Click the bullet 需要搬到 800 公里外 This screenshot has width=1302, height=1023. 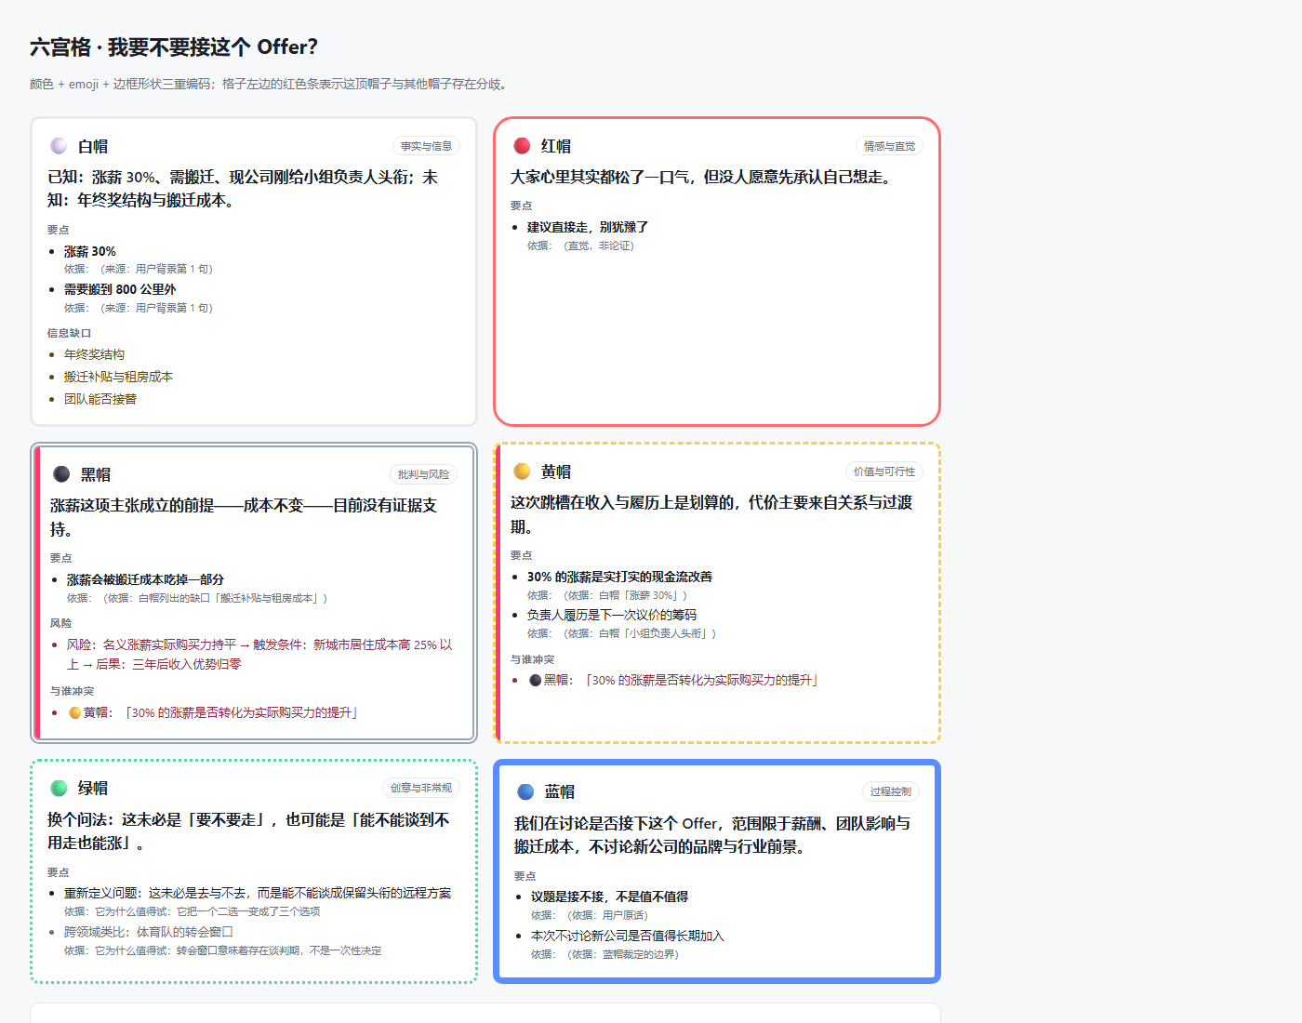[x=120, y=289]
